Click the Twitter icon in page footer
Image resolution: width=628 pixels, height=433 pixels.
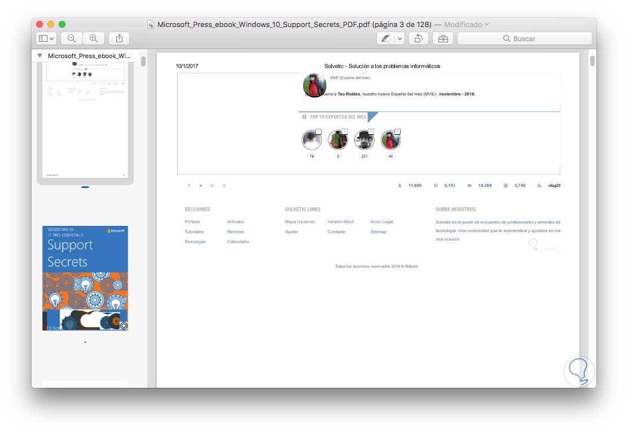click(x=201, y=186)
